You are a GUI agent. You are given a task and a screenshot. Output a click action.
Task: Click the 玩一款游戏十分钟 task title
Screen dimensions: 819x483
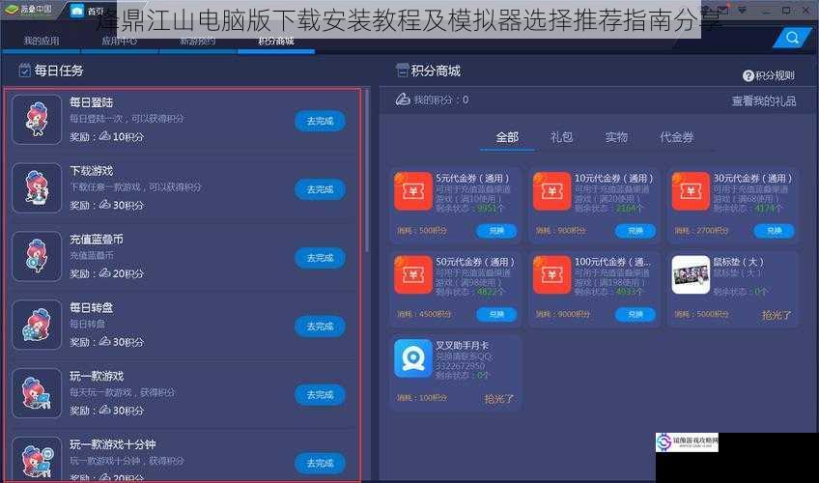pos(113,444)
